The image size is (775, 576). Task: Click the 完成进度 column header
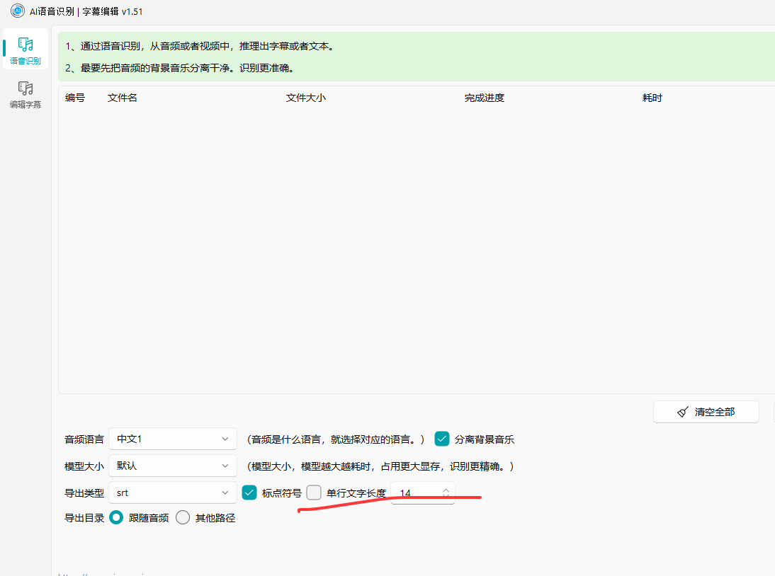[484, 98]
